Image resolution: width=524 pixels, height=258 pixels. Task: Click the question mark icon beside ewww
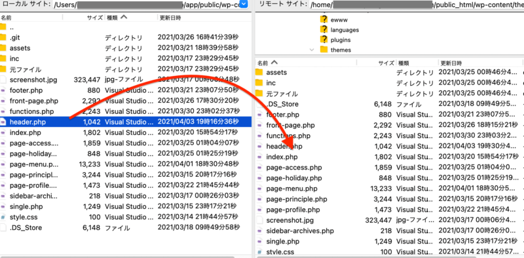(x=324, y=20)
